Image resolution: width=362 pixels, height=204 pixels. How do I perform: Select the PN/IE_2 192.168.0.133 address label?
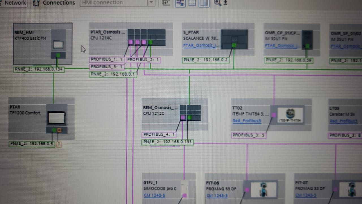tap(167, 142)
